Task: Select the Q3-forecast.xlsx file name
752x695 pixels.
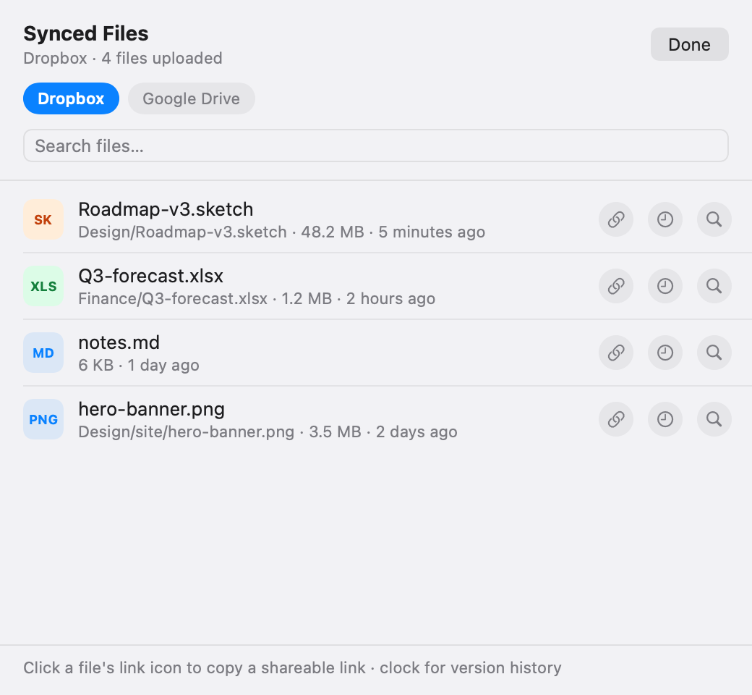Action: pos(150,276)
